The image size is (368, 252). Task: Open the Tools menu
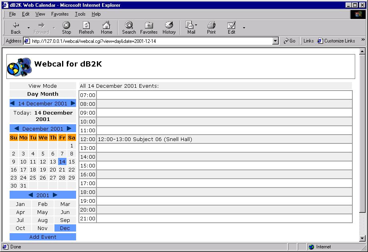(80, 14)
